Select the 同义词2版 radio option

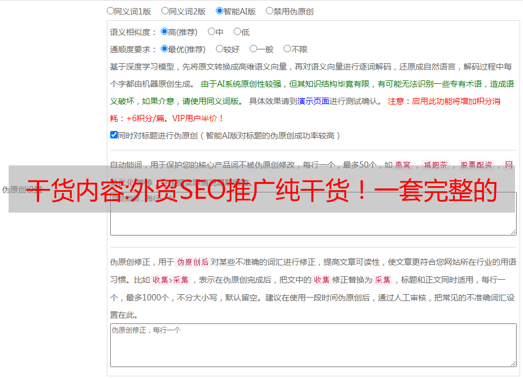click(x=165, y=11)
